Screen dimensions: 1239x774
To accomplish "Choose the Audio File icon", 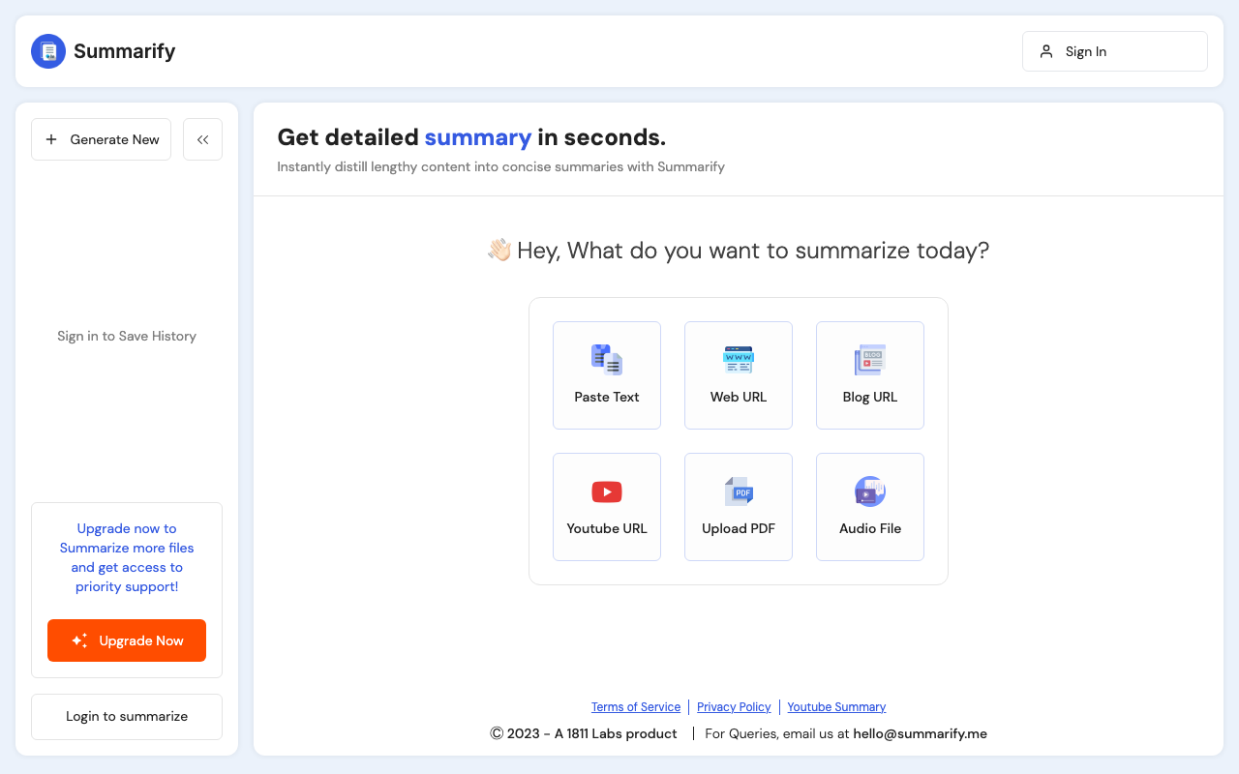I will tap(870, 491).
